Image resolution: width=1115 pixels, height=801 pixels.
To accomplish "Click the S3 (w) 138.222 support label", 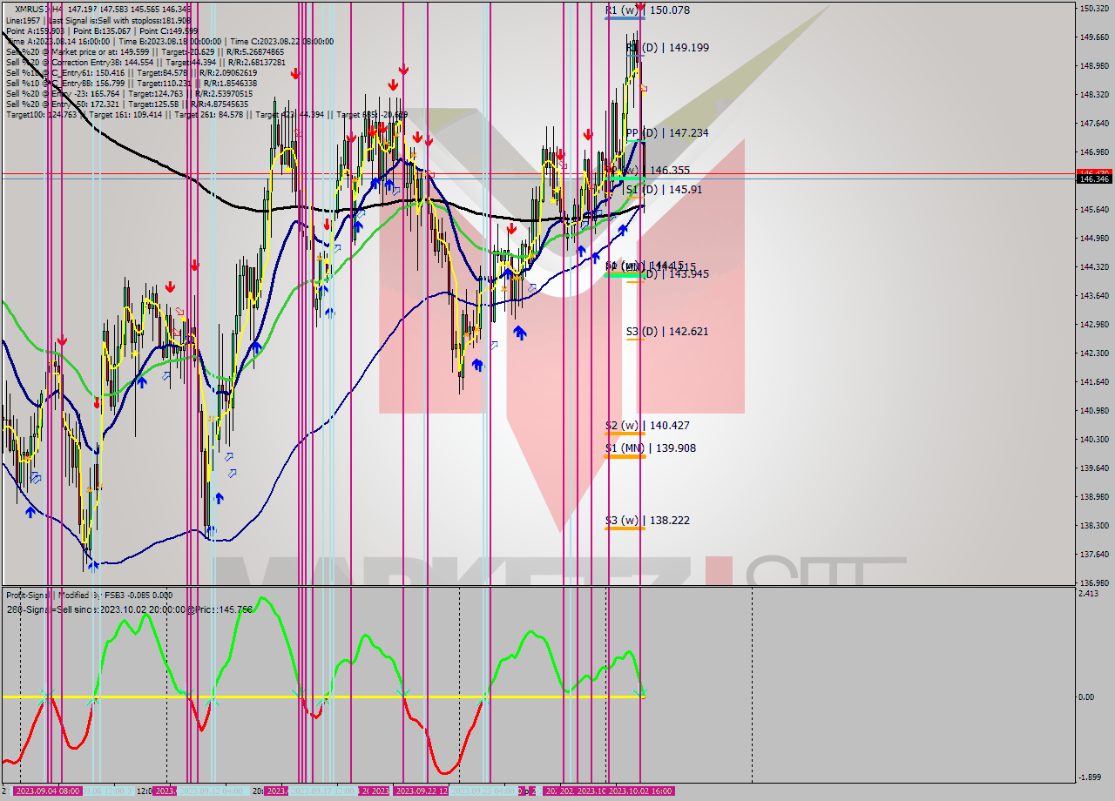I will tap(647, 521).
